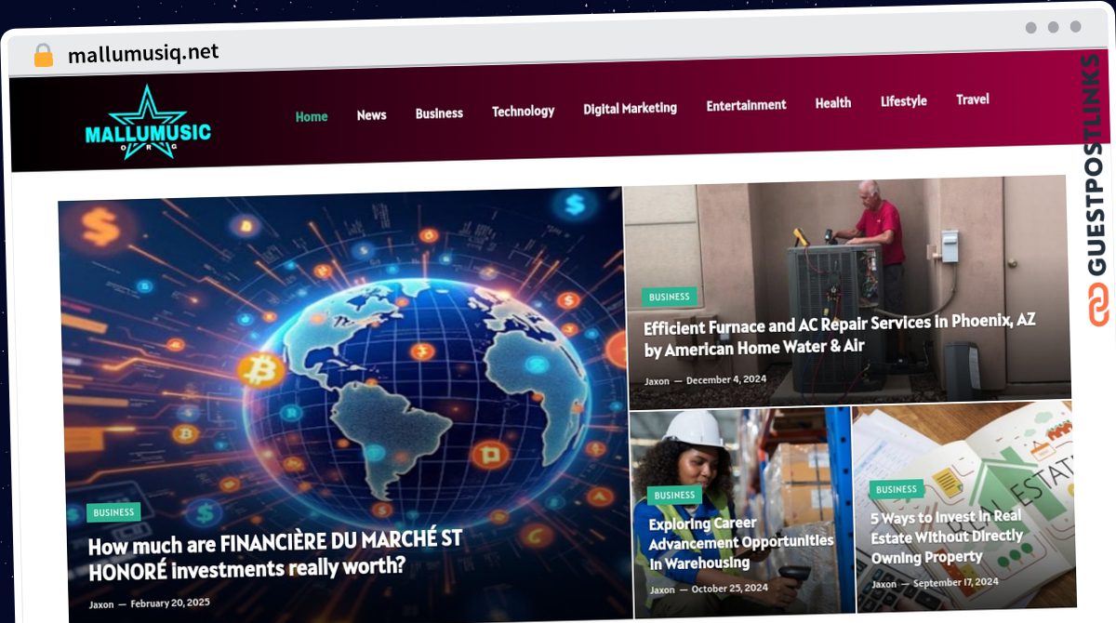Screen dimensions: 1116x623
Task: Navigate to the Entertainment section
Action: tap(746, 105)
